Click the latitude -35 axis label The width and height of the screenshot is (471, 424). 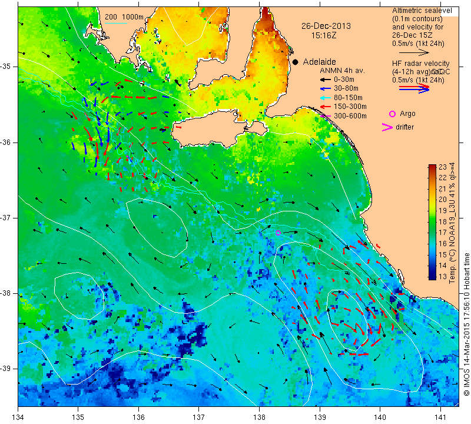[x=6, y=67]
